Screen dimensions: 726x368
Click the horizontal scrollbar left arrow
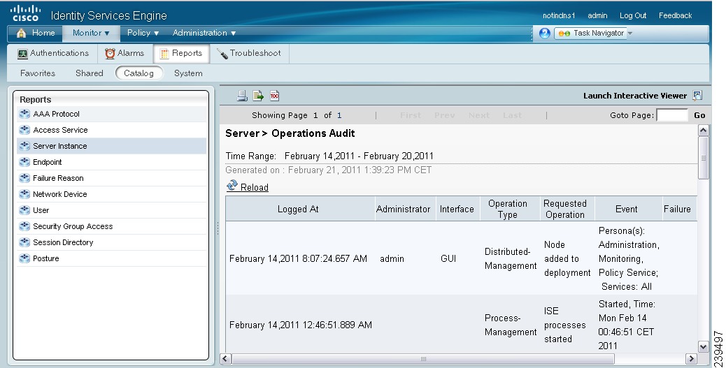pos(225,359)
